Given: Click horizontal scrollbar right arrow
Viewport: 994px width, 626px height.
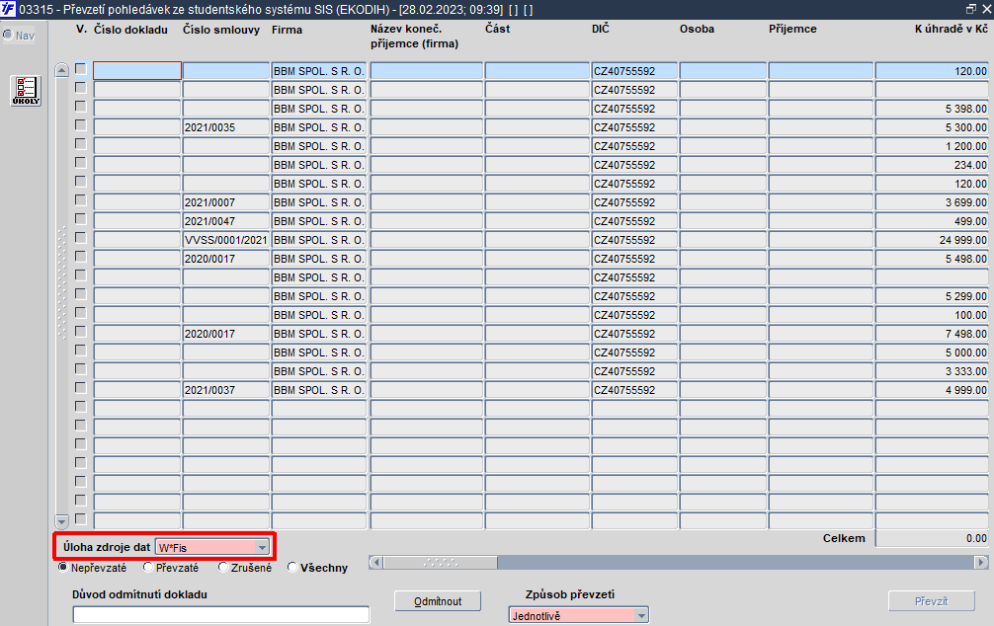Looking at the screenshot, I should click(x=981, y=562).
